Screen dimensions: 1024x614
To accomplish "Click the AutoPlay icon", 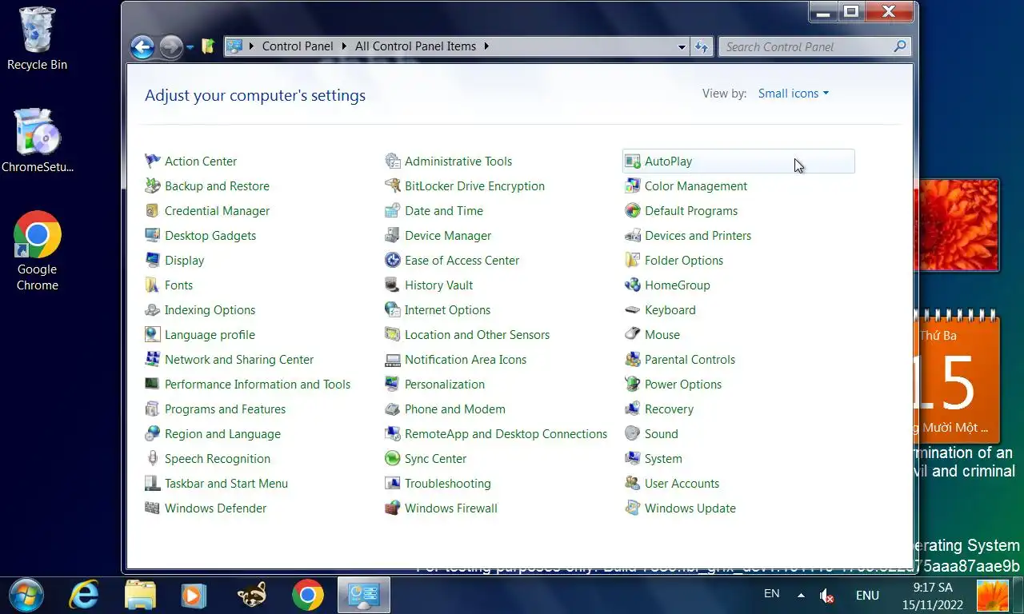I will pos(632,161).
